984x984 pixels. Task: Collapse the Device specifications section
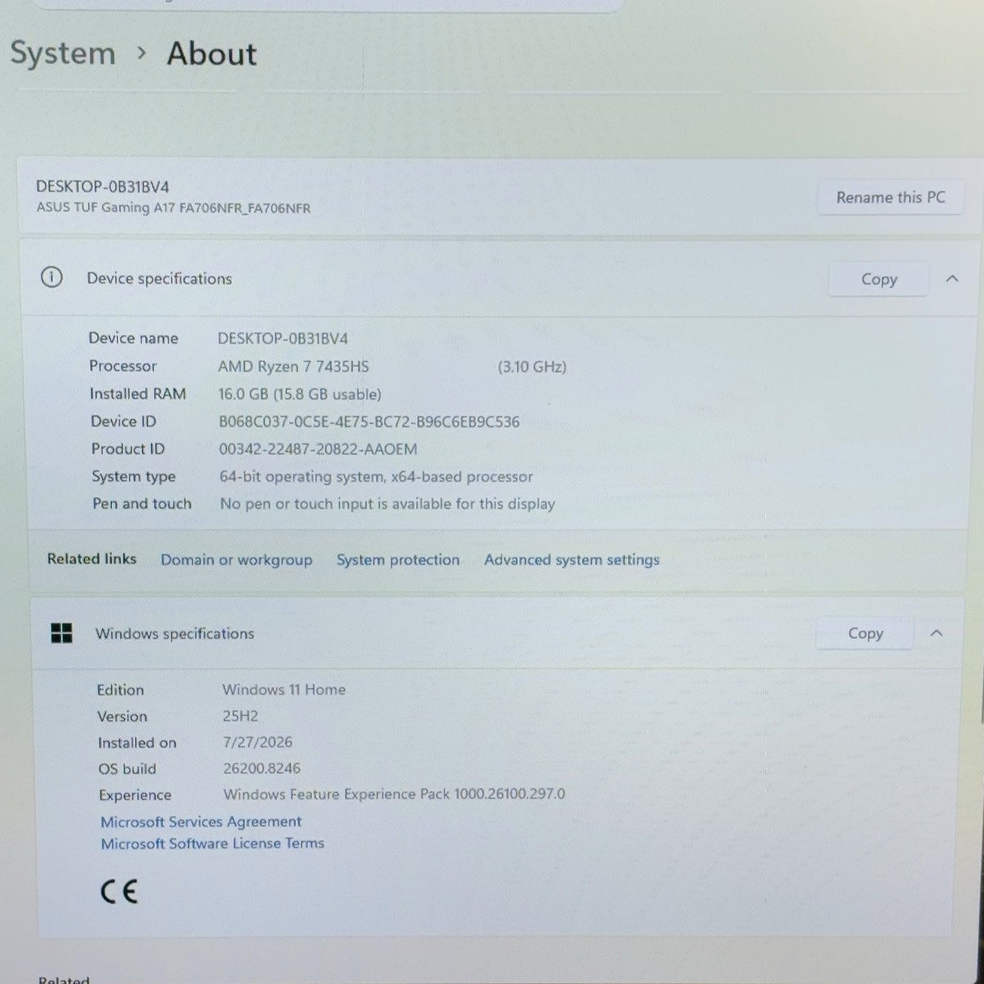[x=952, y=279]
